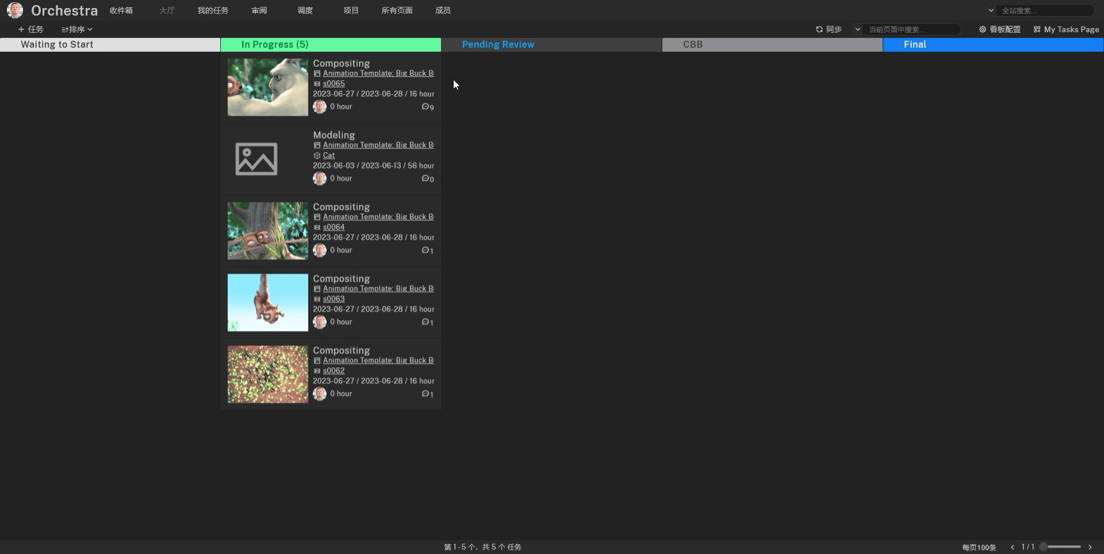Click shot icon beside s0065
The width and height of the screenshot is (1104, 554).
point(317,84)
